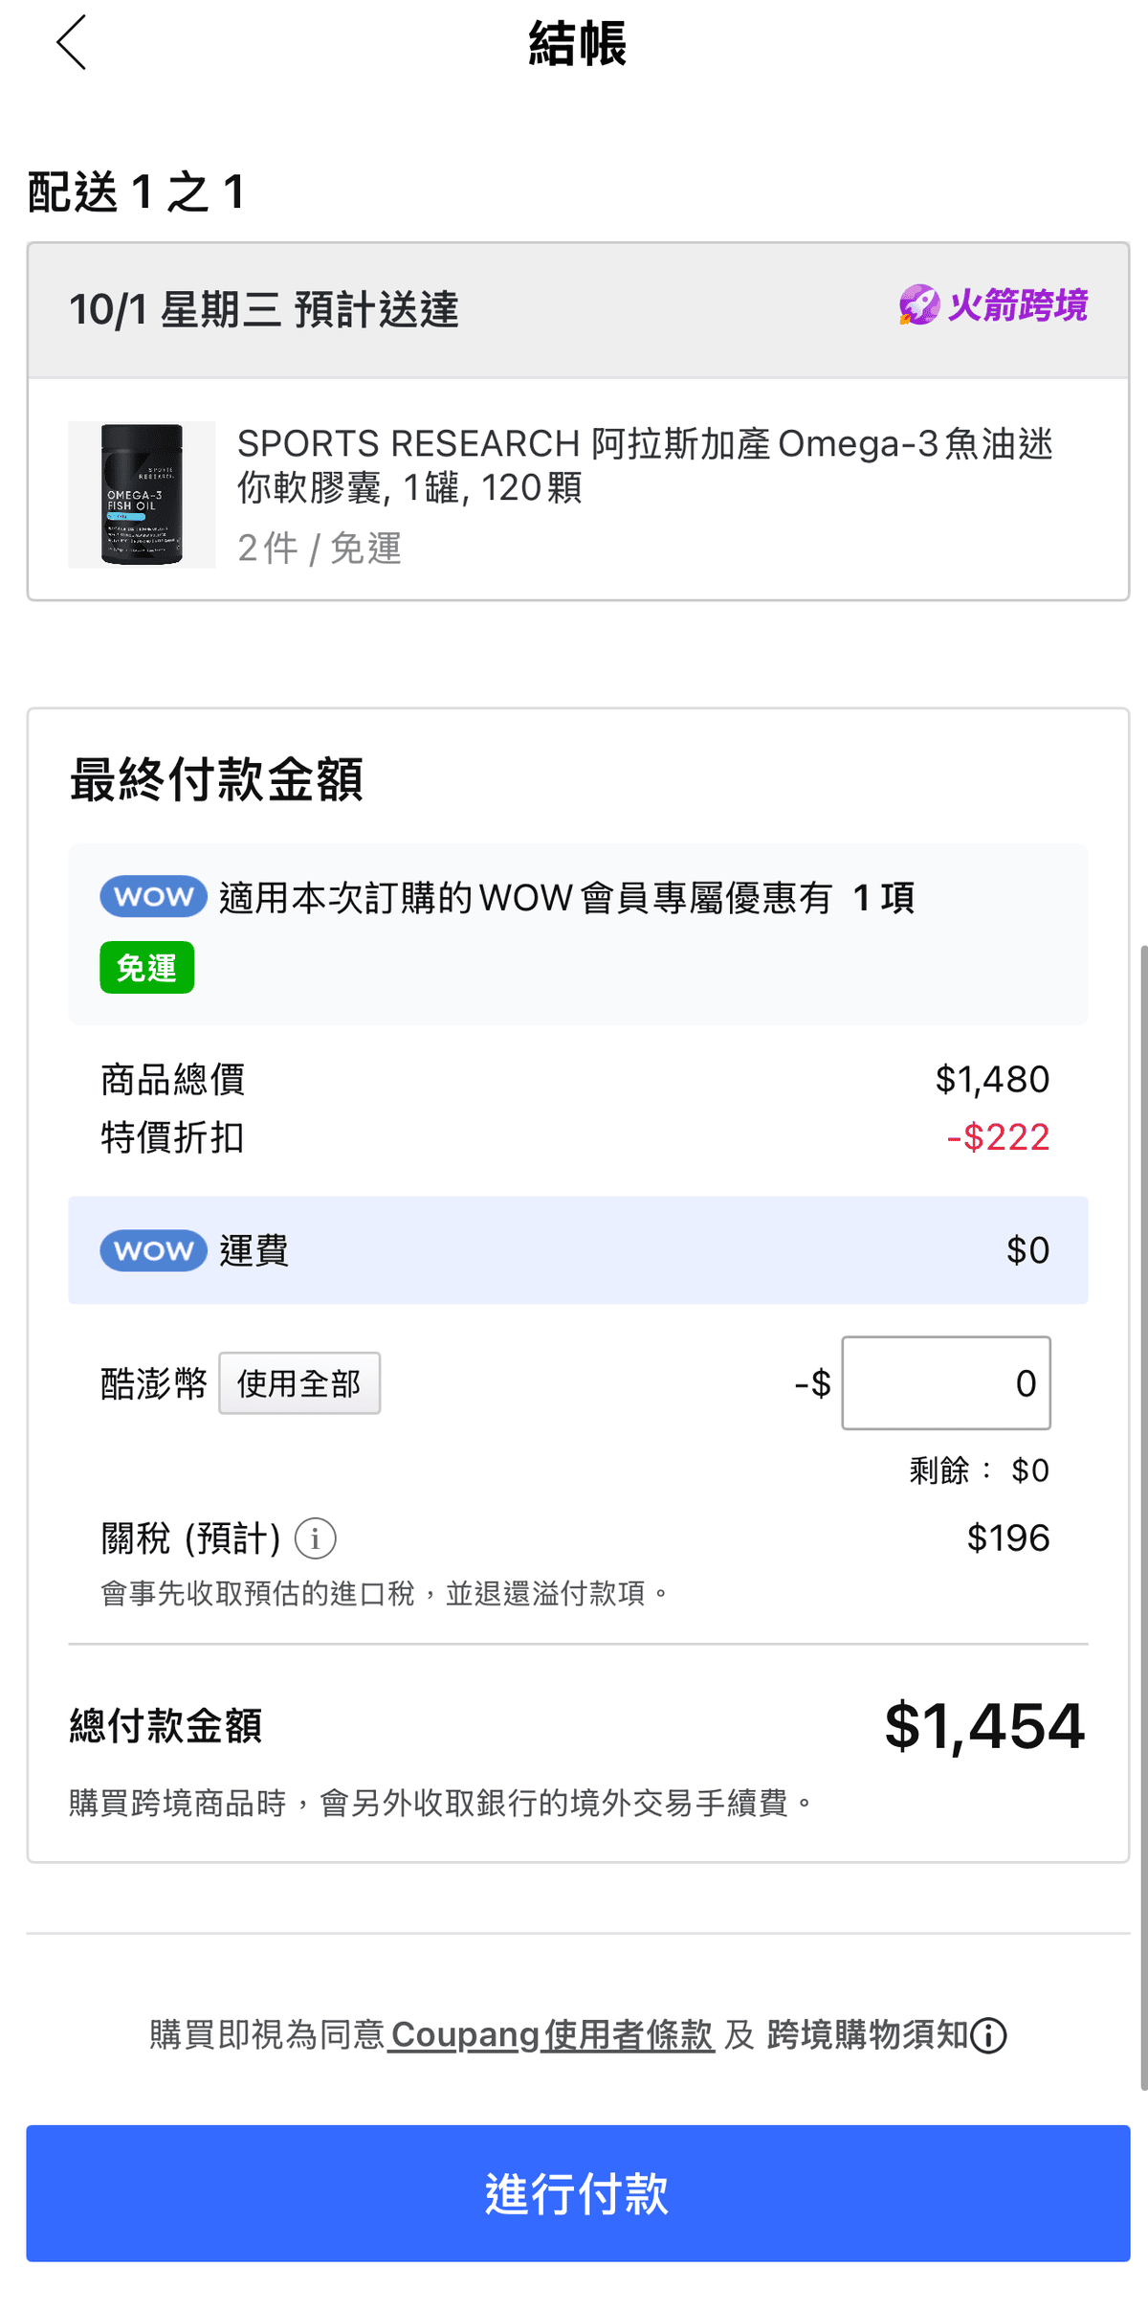
Task: Open the Omega-3 fish oil product thumbnail
Action: [142, 495]
